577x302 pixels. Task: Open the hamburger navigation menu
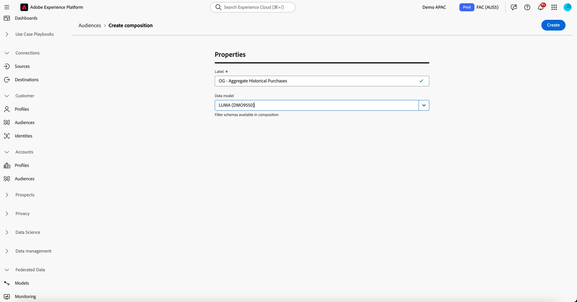click(x=7, y=7)
